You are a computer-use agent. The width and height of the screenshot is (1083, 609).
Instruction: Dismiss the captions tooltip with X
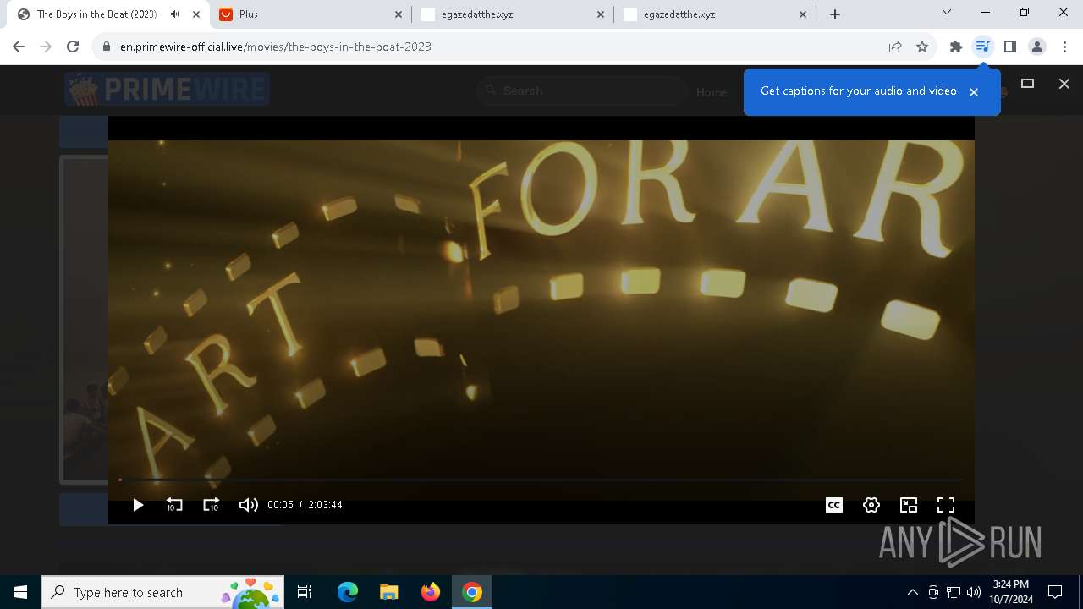point(974,92)
